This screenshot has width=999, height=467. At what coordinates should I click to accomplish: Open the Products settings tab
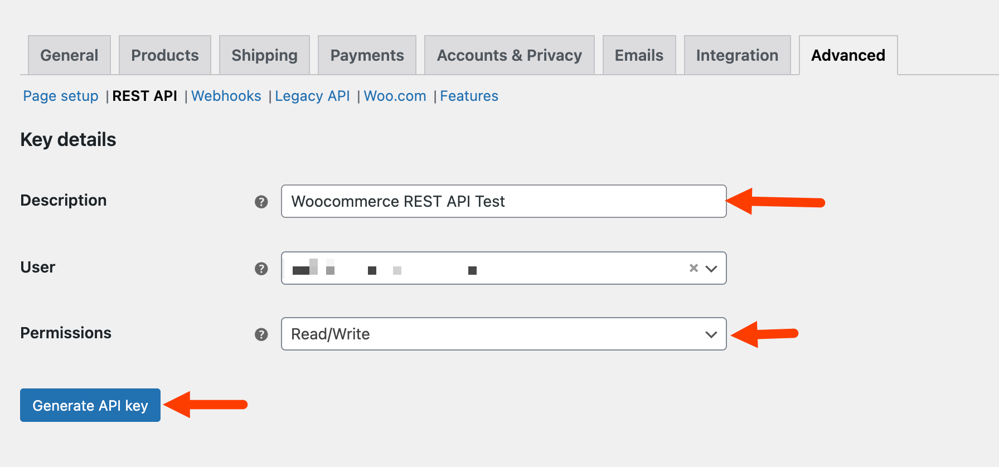pyautogui.click(x=164, y=55)
